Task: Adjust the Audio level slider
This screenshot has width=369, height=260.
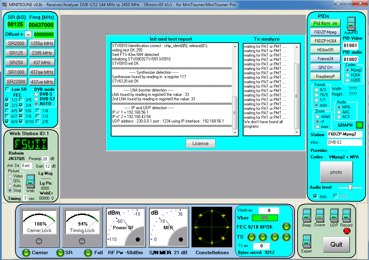Action: click(x=350, y=187)
